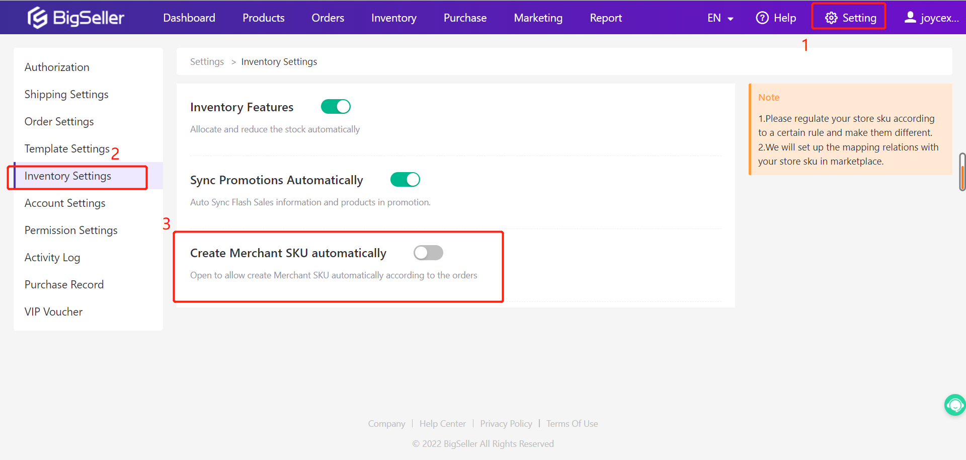The image size is (966, 460).
Task: Click the 'Create Merchant SKU automatically' heading
Action: tap(288, 253)
